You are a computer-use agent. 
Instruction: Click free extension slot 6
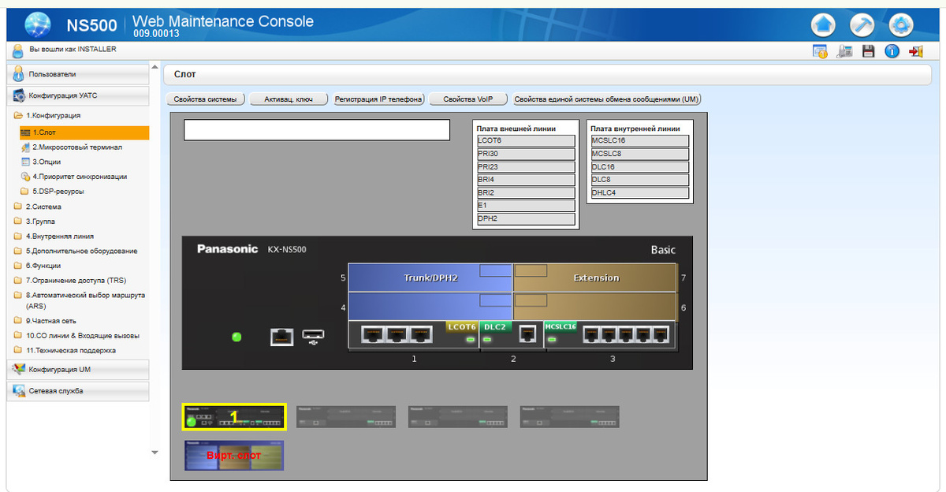pyautogui.click(x=595, y=307)
